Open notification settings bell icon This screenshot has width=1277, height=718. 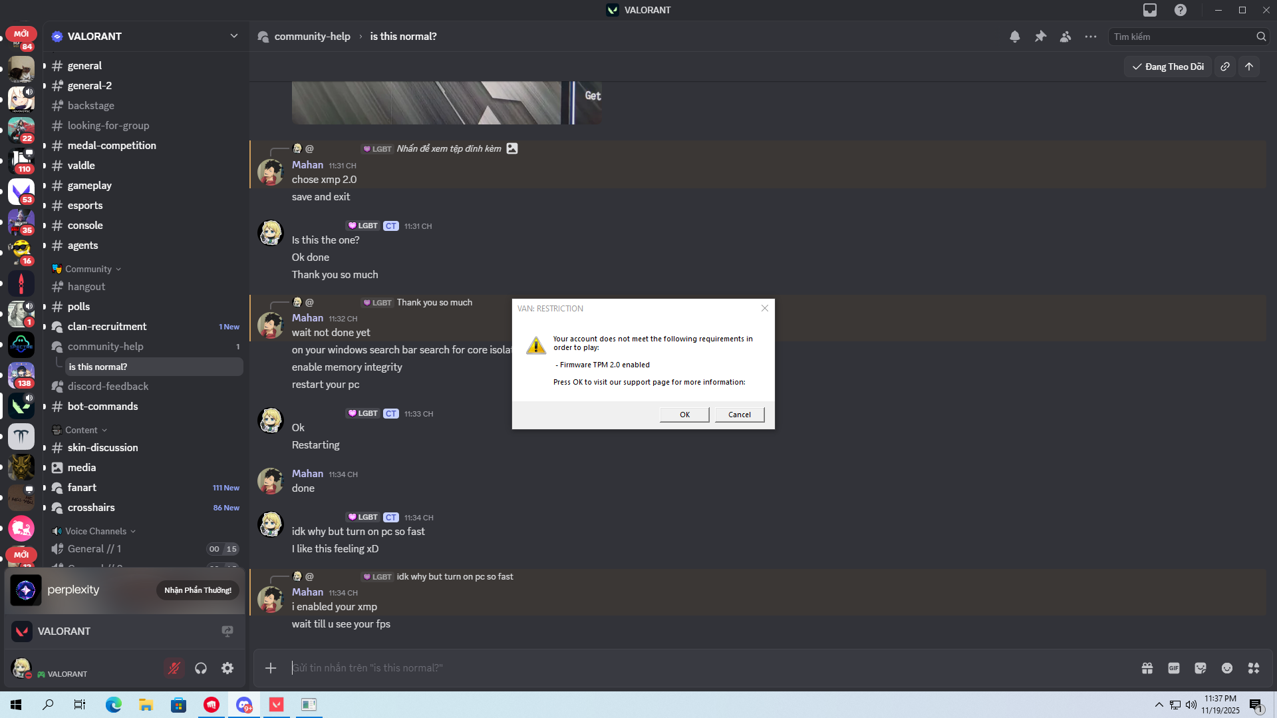click(x=1015, y=37)
